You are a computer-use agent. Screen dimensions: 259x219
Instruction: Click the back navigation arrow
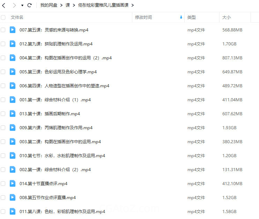(x=4, y=5)
